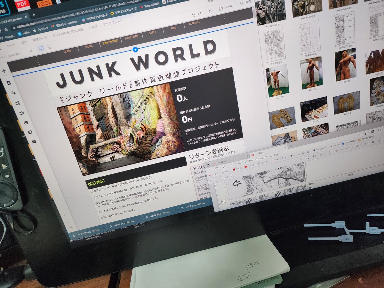The height and width of the screenshot is (288, 384).
Task: Click HOME in the site navigation menu
Action: coord(67,51)
